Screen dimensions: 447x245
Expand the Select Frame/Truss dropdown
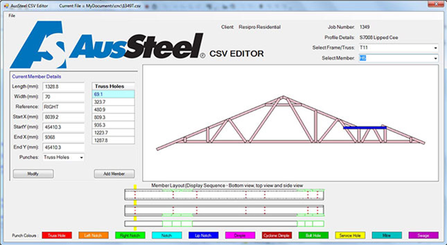434,48
